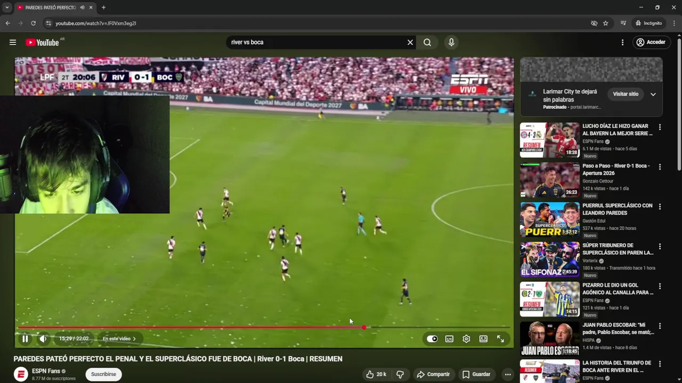Click the Acceder sign-in button
The width and height of the screenshot is (682, 383).
[x=651, y=43]
